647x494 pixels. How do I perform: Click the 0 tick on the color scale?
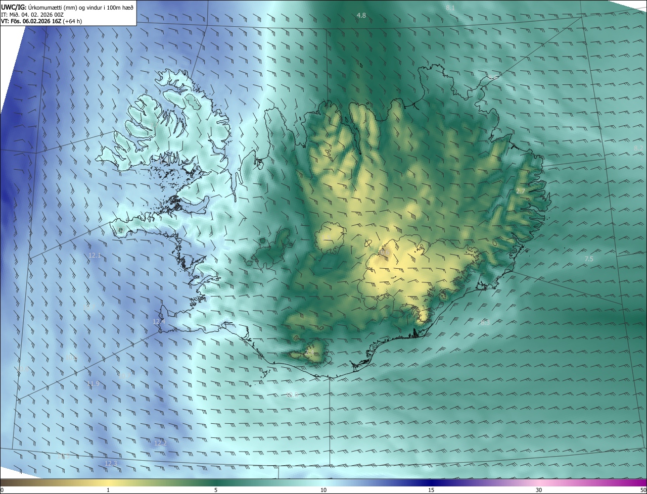pos(2,490)
